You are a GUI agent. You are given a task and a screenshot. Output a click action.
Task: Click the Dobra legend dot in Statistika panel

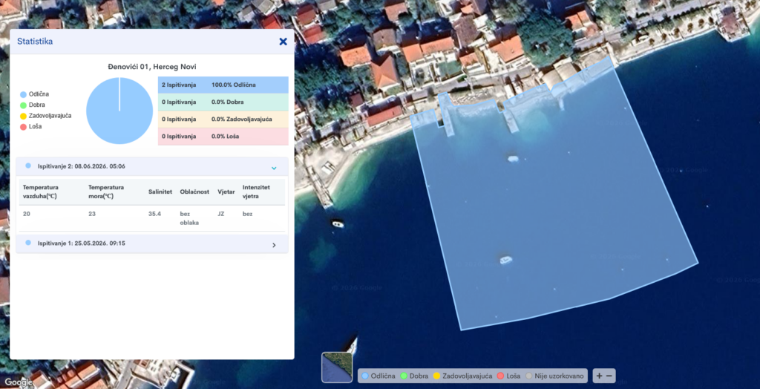click(23, 105)
